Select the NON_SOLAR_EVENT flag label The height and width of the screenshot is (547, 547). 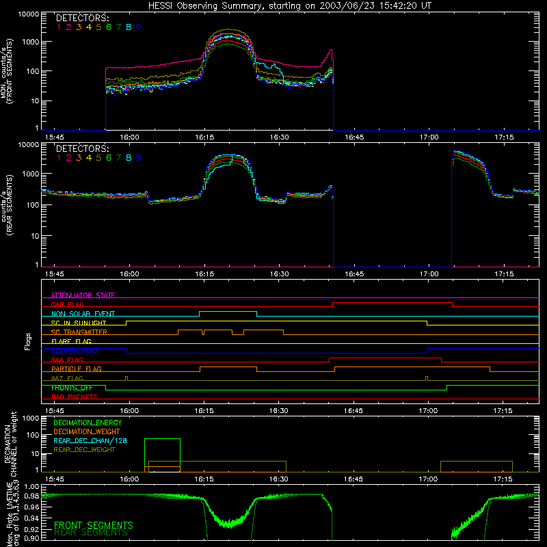83,314
